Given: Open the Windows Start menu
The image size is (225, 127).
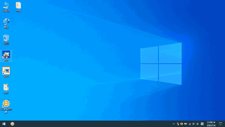Looking at the screenshot, I should pos(4,124).
